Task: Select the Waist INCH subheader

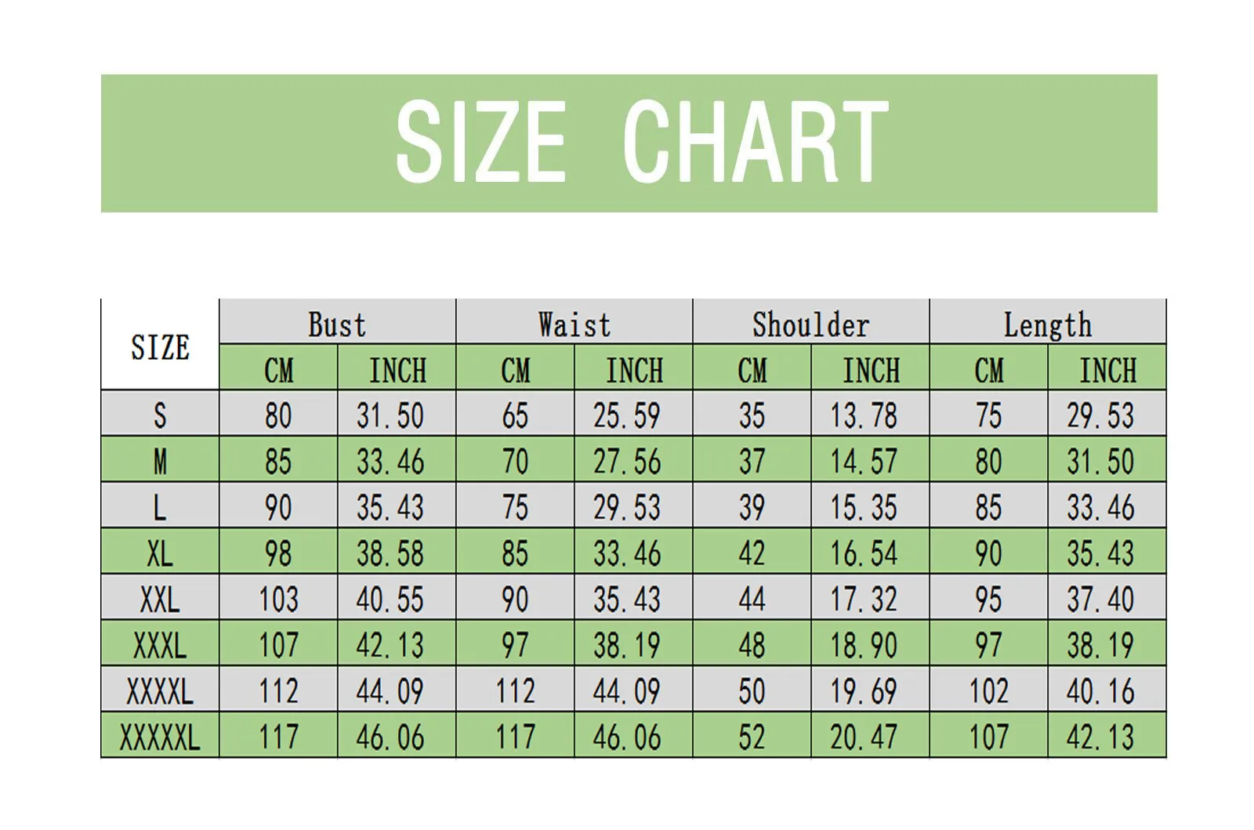Action: point(633,369)
